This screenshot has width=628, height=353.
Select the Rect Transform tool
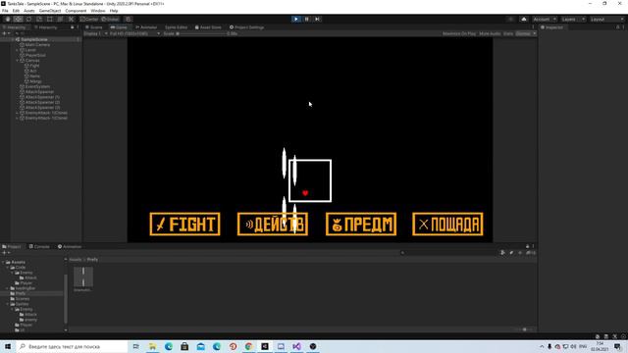pos(50,20)
